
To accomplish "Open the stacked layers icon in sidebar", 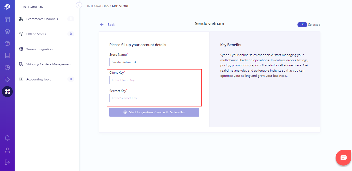I will 7,31.
